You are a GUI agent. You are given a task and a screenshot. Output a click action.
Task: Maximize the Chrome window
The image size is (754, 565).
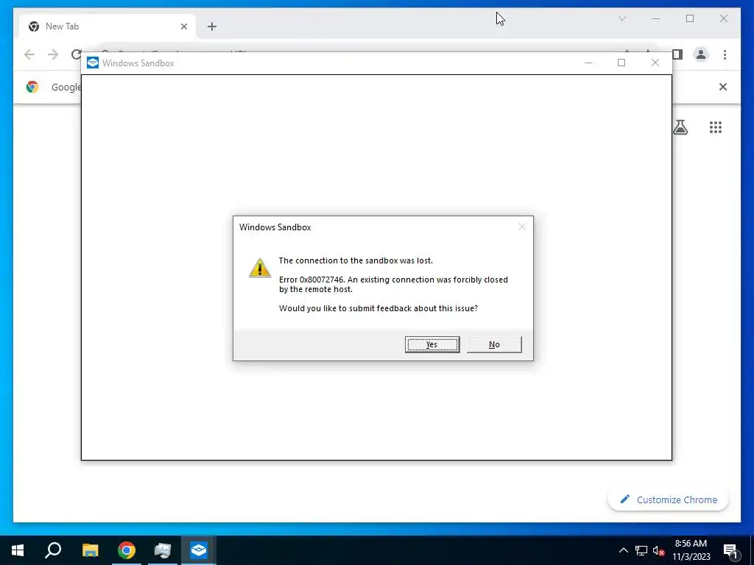point(689,18)
